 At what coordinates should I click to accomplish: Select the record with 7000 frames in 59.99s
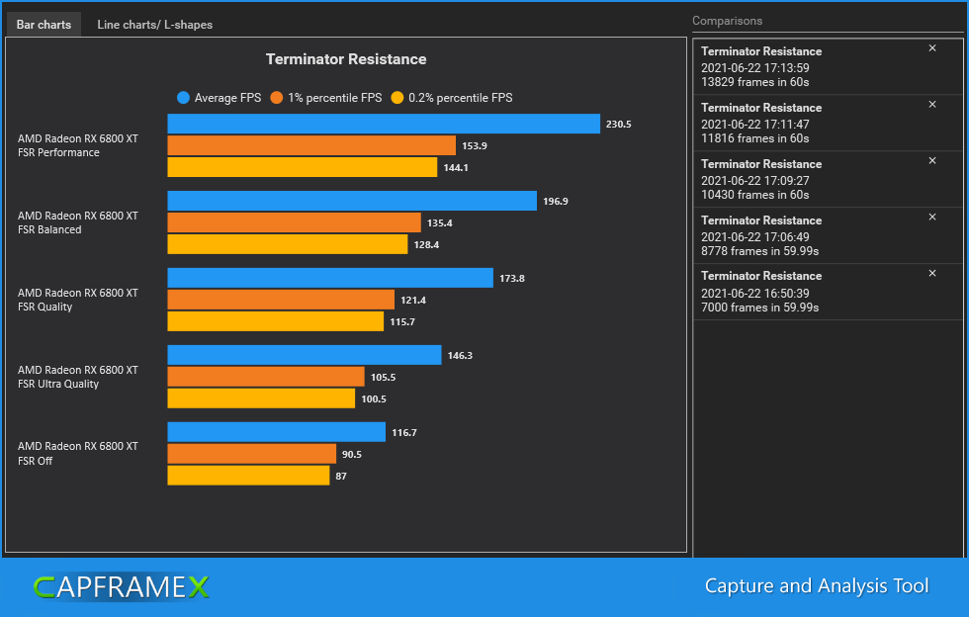click(x=828, y=292)
